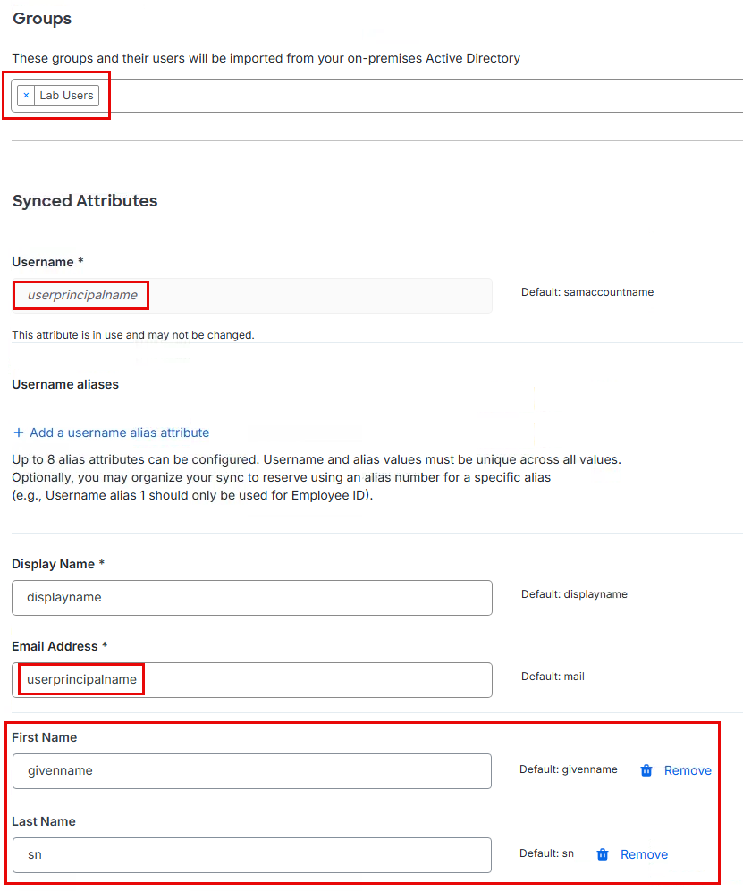This screenshot has width=743, height=891.
Task: Focus the Display Name input box
Action: [251, 598]
